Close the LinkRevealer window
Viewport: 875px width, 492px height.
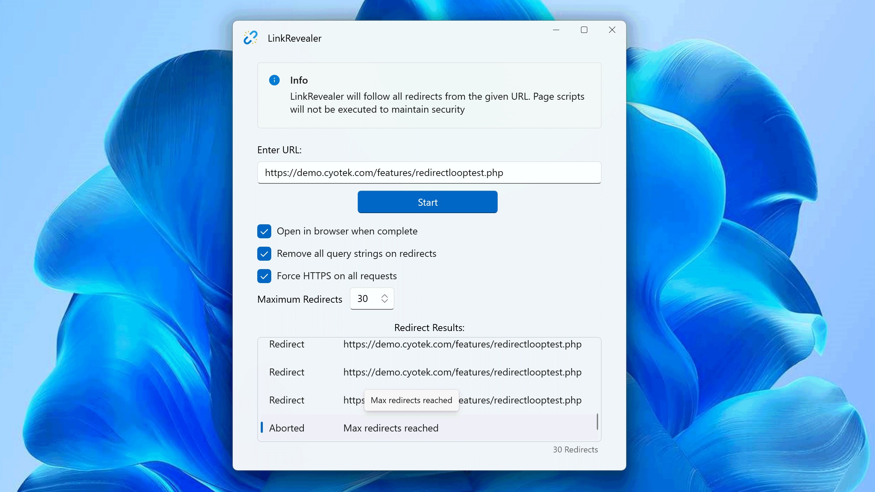coord(612,30)
